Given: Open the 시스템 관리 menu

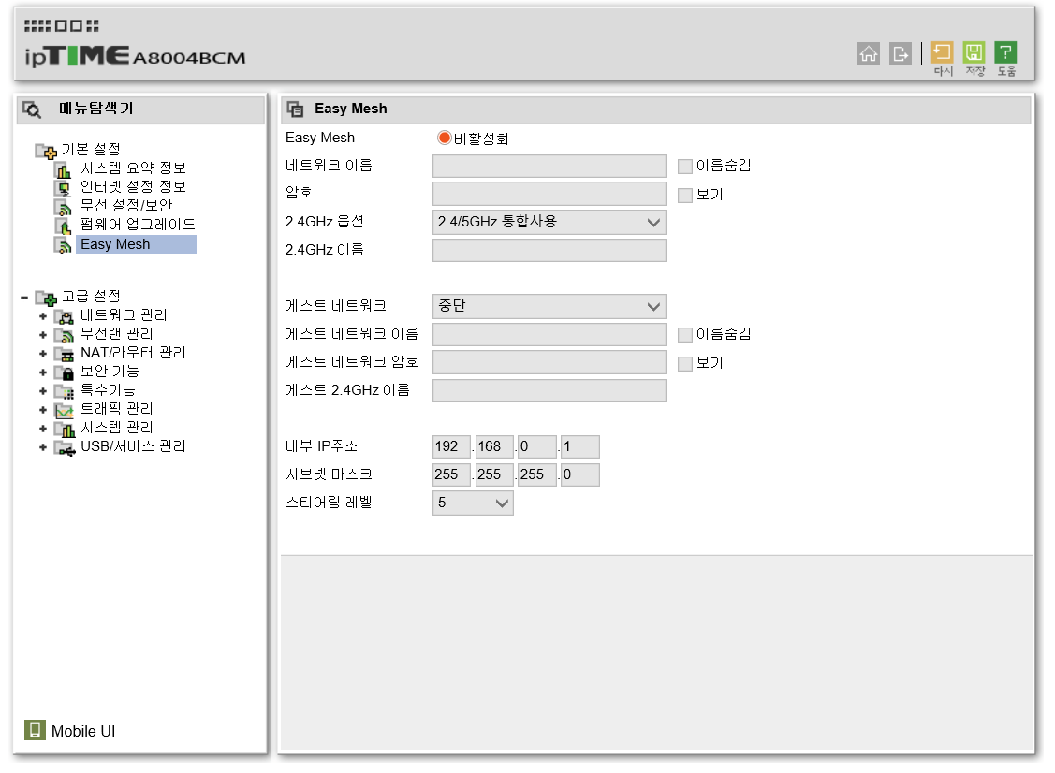Looking at the screenshot, I should (x=117, y=427).
